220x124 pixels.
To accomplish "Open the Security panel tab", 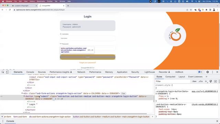I will tap(135, 72).
